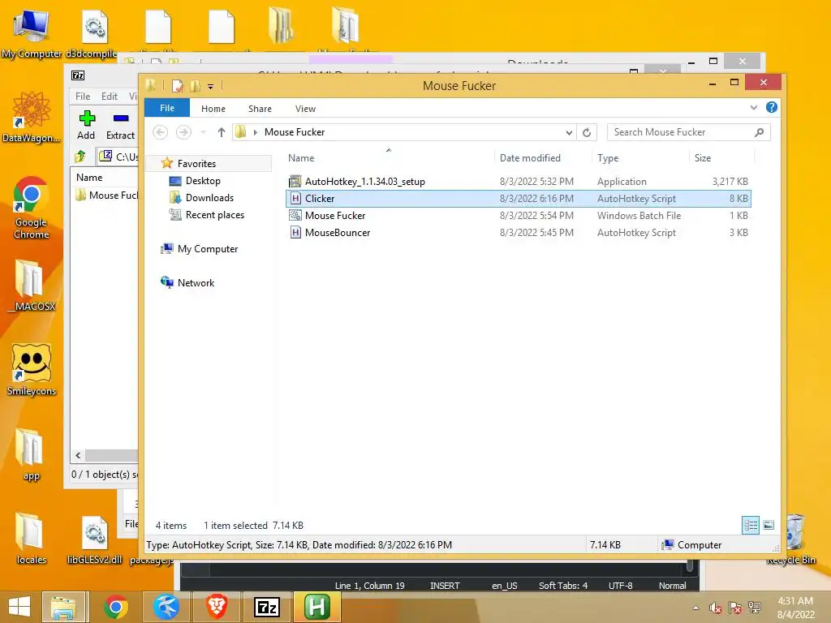Switch to the Share ribbon tab
Image resolution: width=831 pixels, height=623 pixels.
pos(260,109)
